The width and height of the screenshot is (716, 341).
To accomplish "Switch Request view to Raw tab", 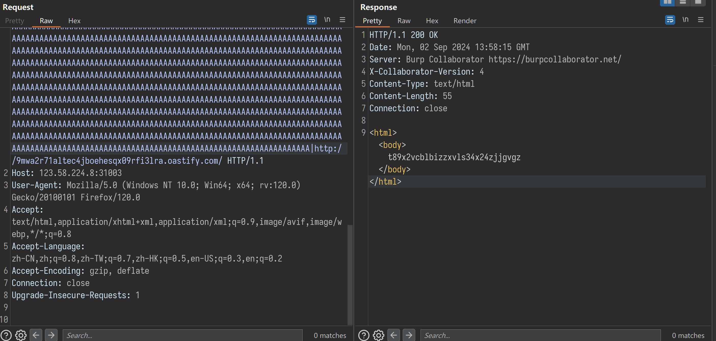I will tap(46, 21).
